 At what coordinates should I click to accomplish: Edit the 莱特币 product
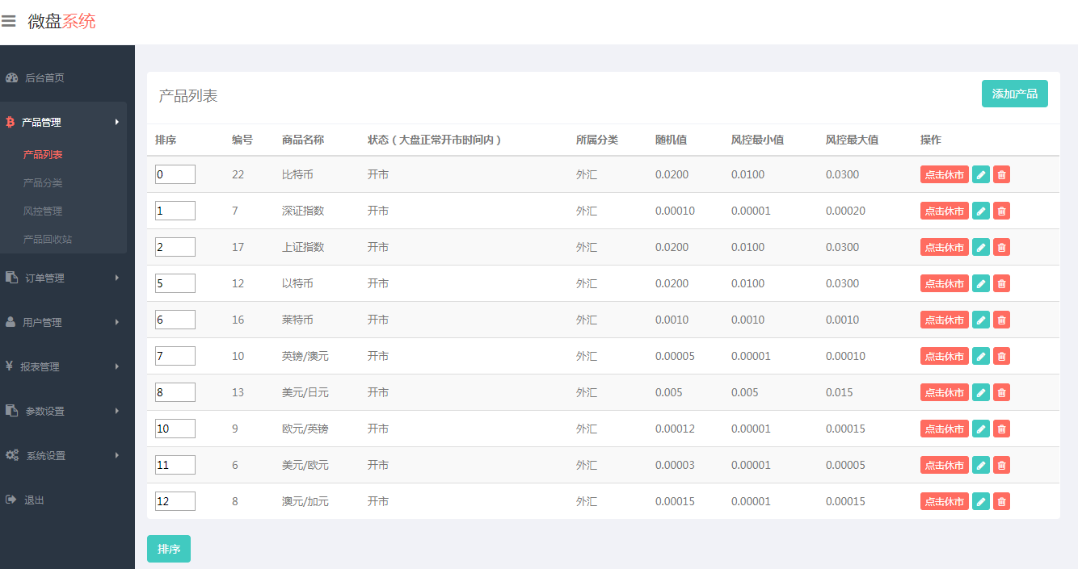[981, 320]
